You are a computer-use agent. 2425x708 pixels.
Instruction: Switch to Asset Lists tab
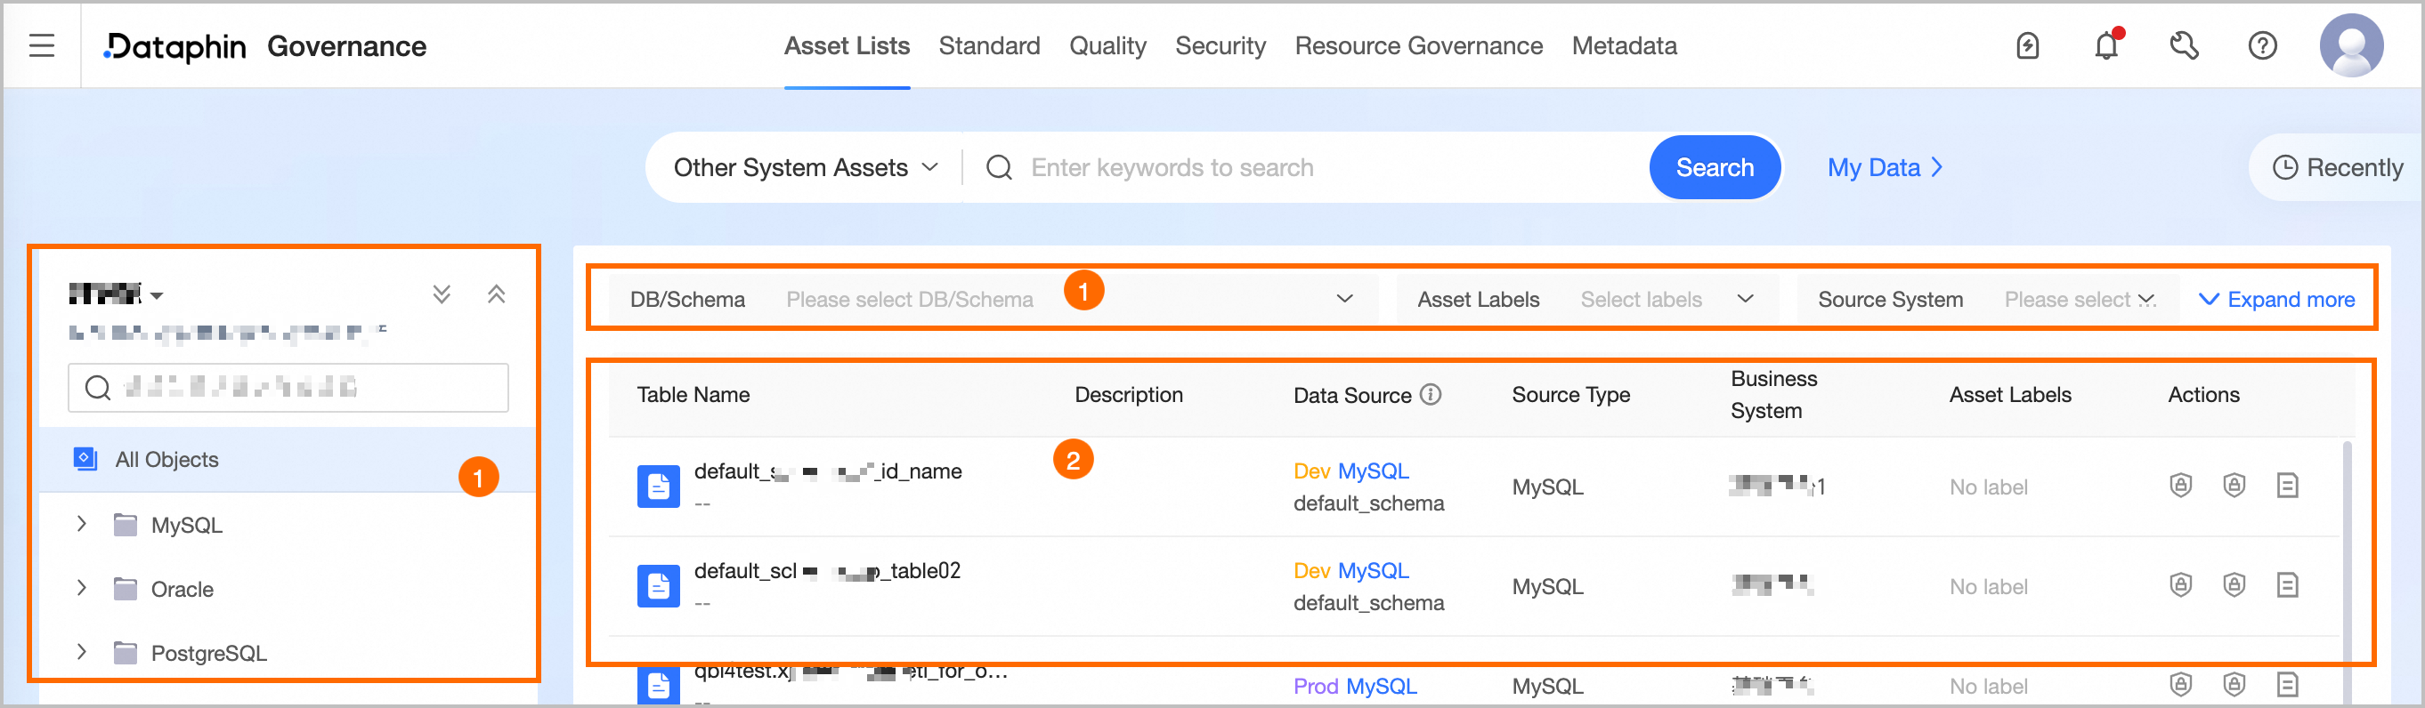click(x=847, y=45)
